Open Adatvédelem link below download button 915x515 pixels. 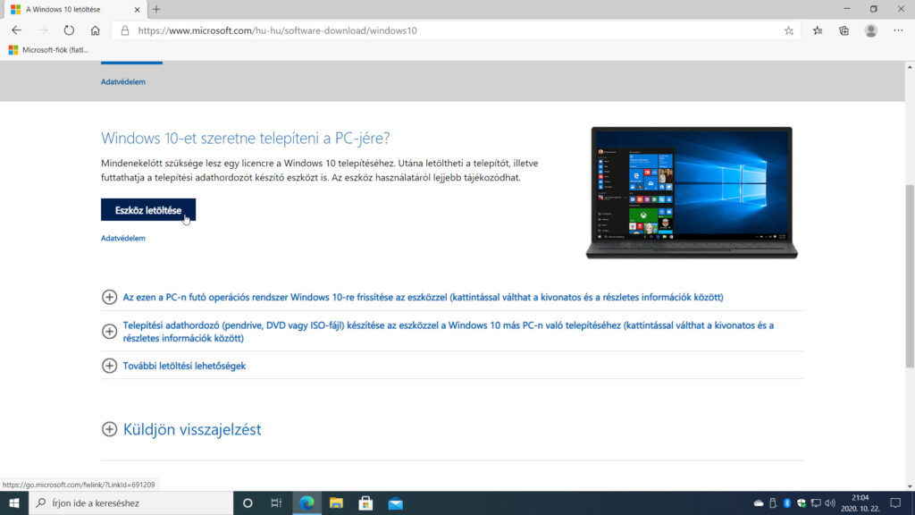(x=123, y=238)
